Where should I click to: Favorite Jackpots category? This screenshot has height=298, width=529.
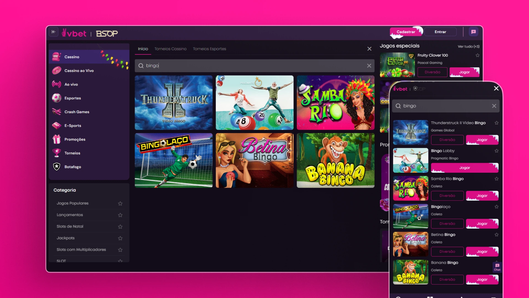point(120,238)
